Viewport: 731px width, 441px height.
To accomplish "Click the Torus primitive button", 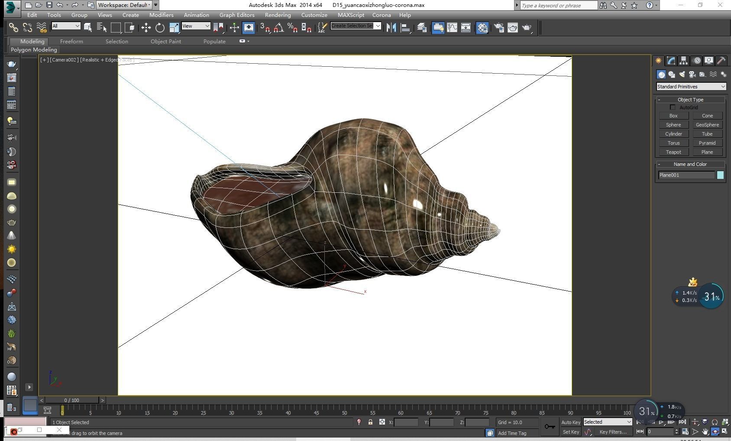I will (x=673, y=143).
